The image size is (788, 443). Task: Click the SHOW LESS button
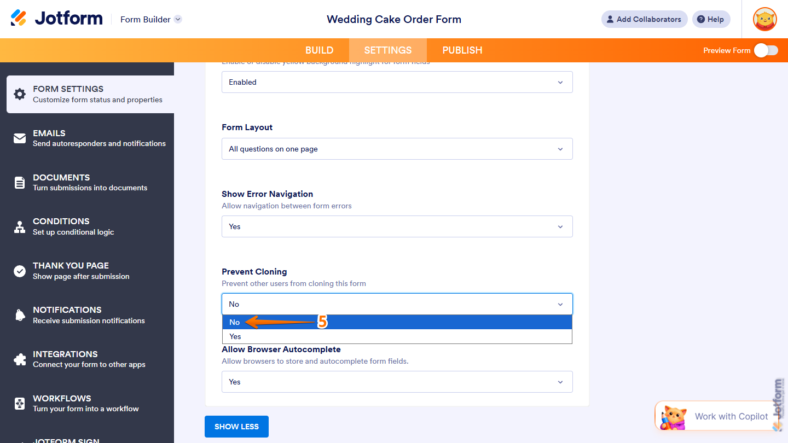[x=236, y=427]
